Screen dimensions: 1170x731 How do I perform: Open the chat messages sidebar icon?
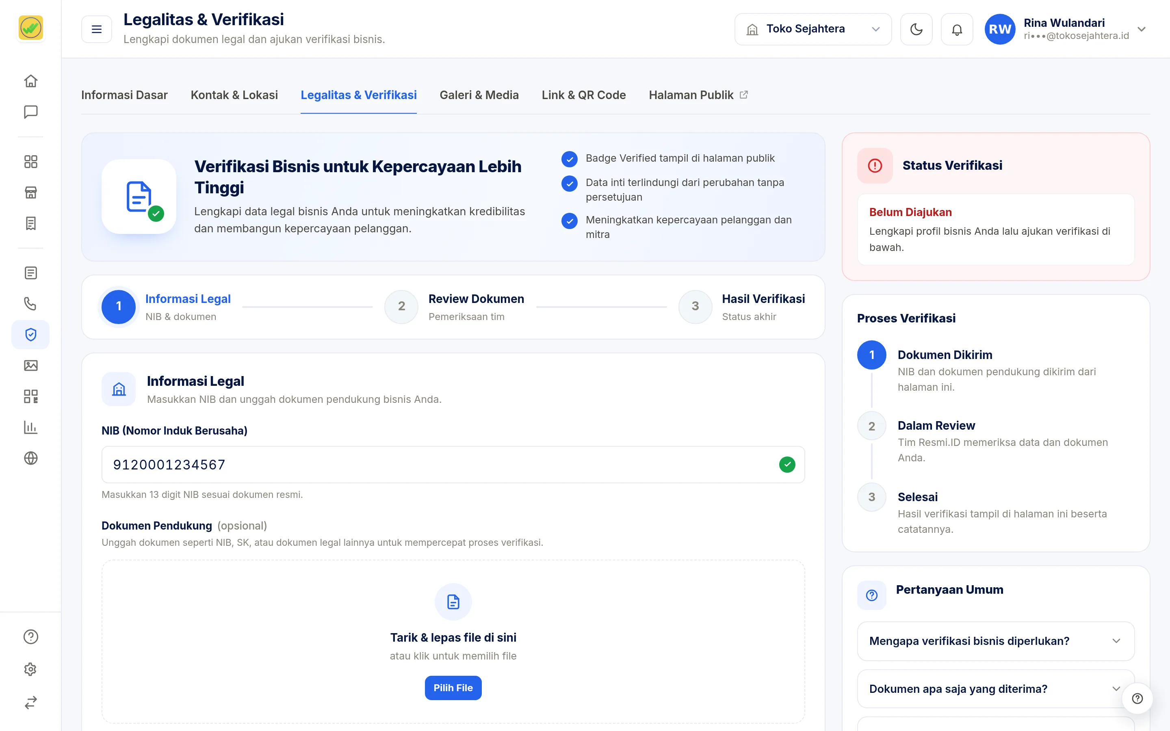30,112
